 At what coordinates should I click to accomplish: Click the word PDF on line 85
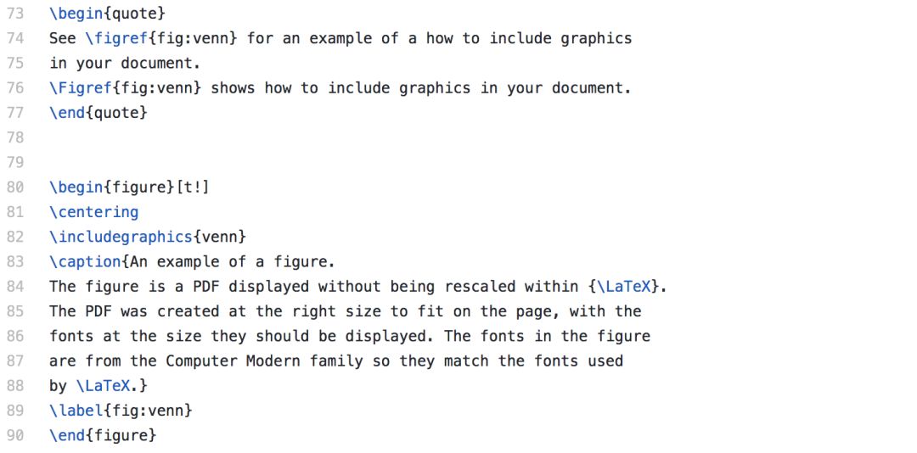tap(98, 311)
